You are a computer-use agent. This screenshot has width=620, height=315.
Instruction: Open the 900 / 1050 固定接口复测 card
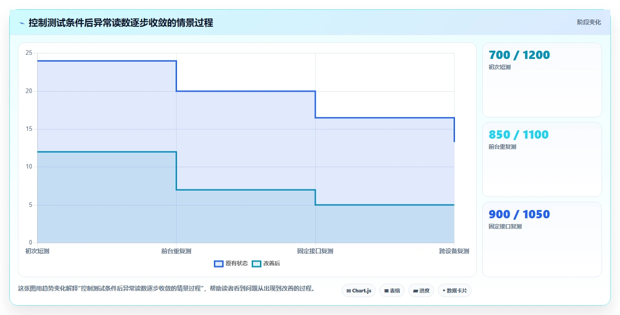(542, 239)
